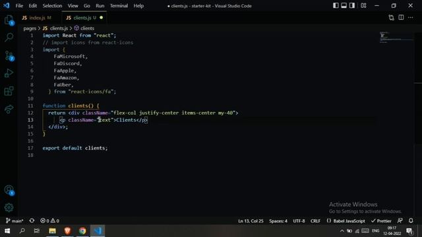Click the FaMicrosoft import name
This screenshot has width=422, height=237.
click(69, 57)
